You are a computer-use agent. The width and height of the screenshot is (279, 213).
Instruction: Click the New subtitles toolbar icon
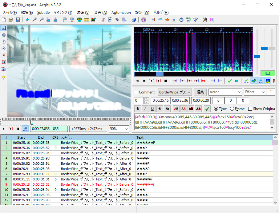4,20
